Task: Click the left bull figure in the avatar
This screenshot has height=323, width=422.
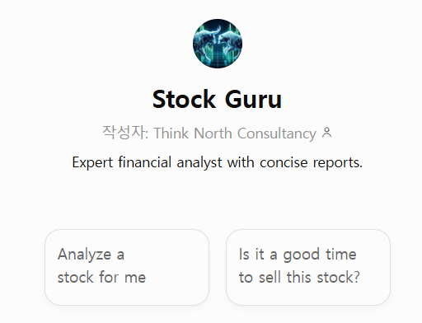Action: point(206,41)
